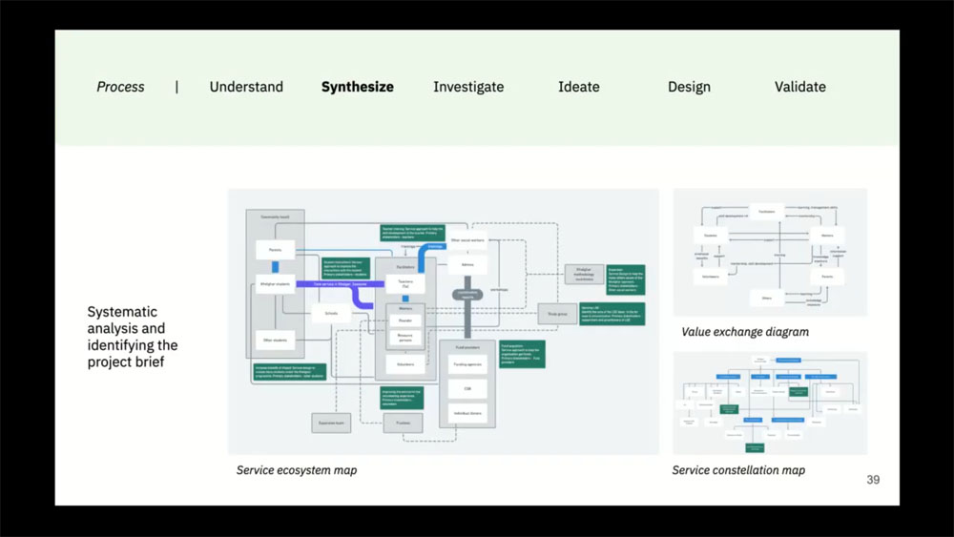Image resolution: width=954 pixels, height=537 pixels.
Task: Click the 'Value exchange diagram' caption
Action: pyautogui.click(x=745, y=332)
